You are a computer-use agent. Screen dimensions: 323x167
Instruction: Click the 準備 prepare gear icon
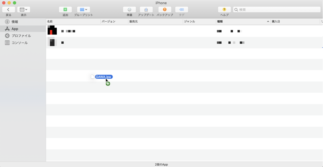pyautogui.click(x=129, y=10)
